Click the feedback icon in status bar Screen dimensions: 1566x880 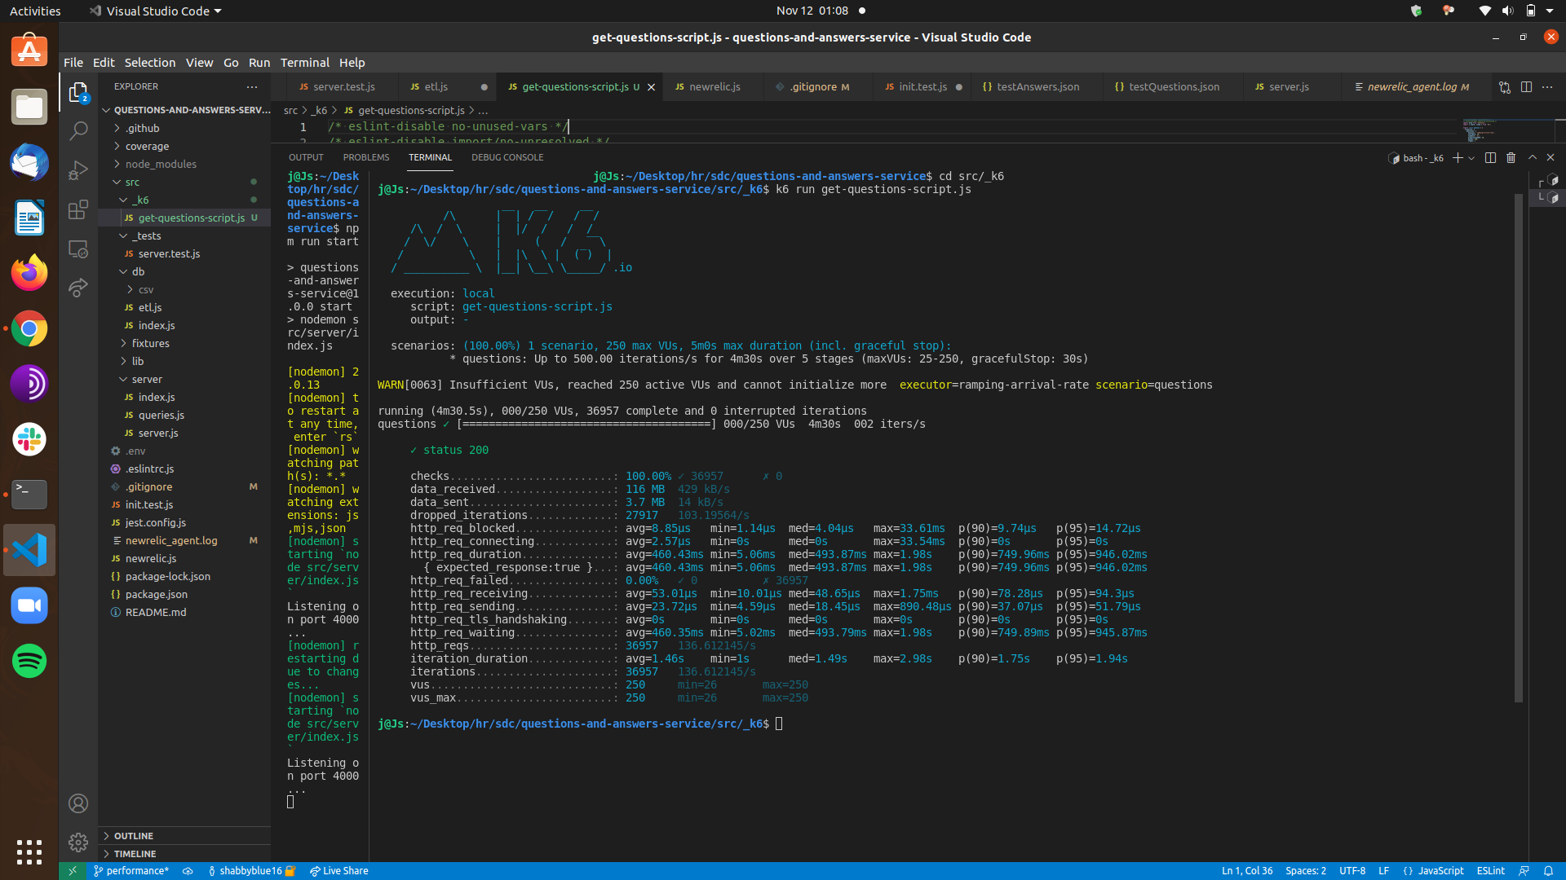tap(1524, 871)
